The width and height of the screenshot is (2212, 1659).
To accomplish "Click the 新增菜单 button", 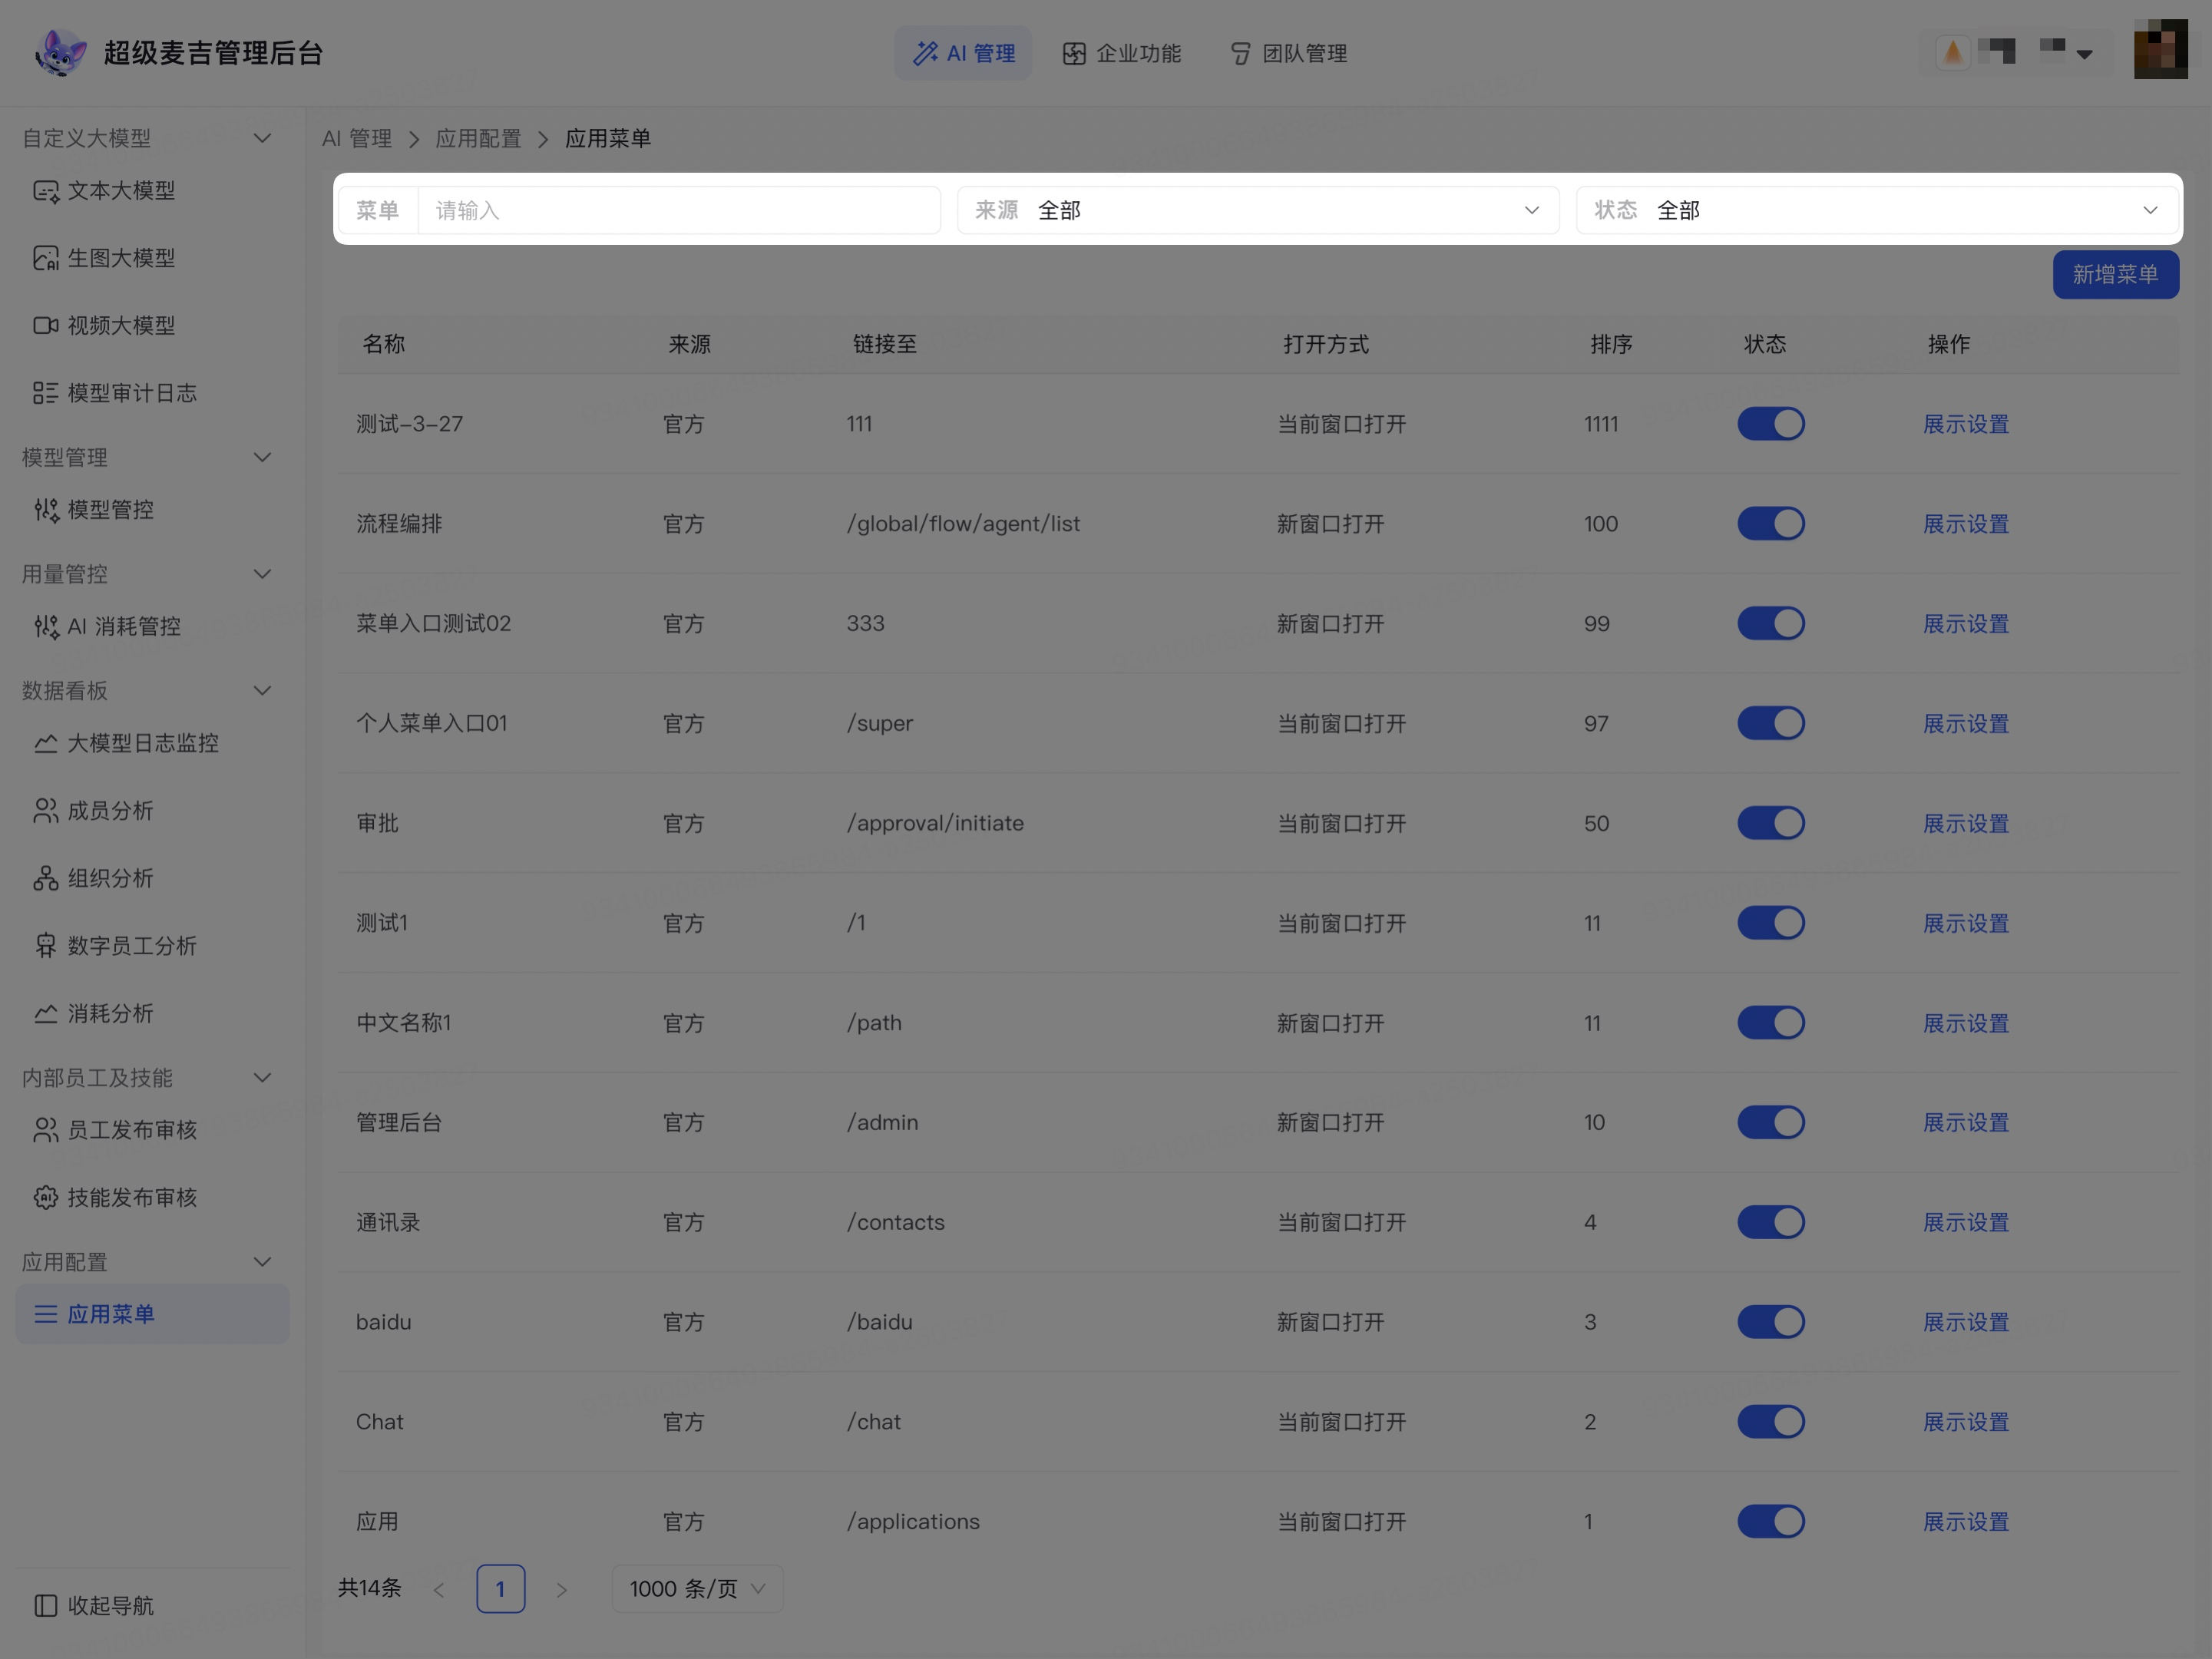I will [2115, 274].
